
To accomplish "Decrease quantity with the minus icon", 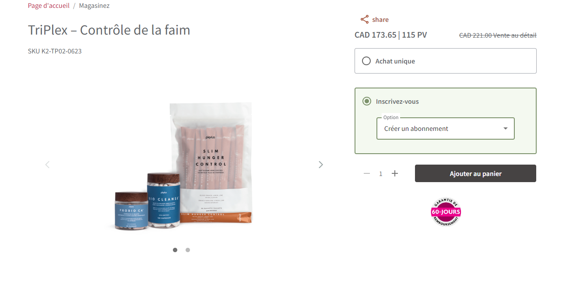I will [367, 173].
